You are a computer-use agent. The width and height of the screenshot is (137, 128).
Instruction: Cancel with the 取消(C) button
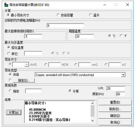point(115,122)
